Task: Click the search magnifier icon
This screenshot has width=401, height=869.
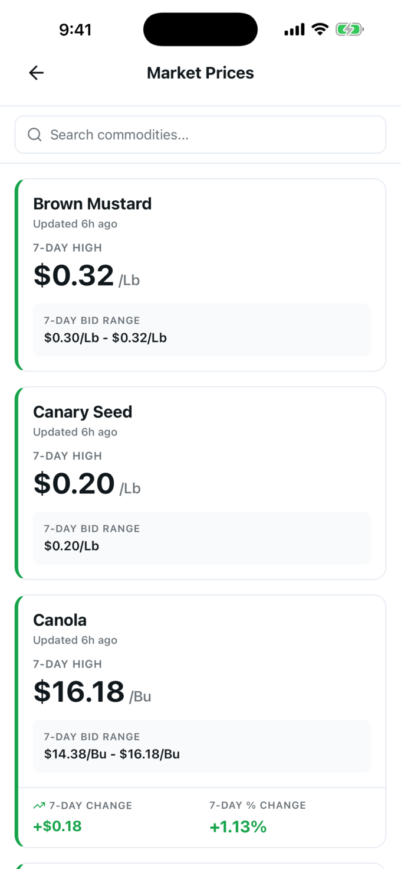Action: 35,135
